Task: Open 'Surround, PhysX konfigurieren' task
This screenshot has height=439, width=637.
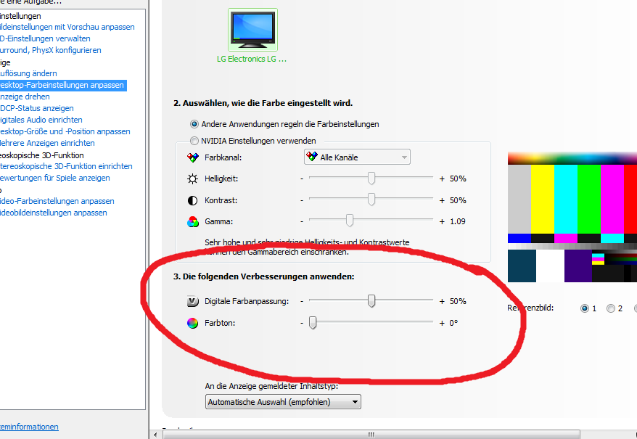Action: point(50,50)
